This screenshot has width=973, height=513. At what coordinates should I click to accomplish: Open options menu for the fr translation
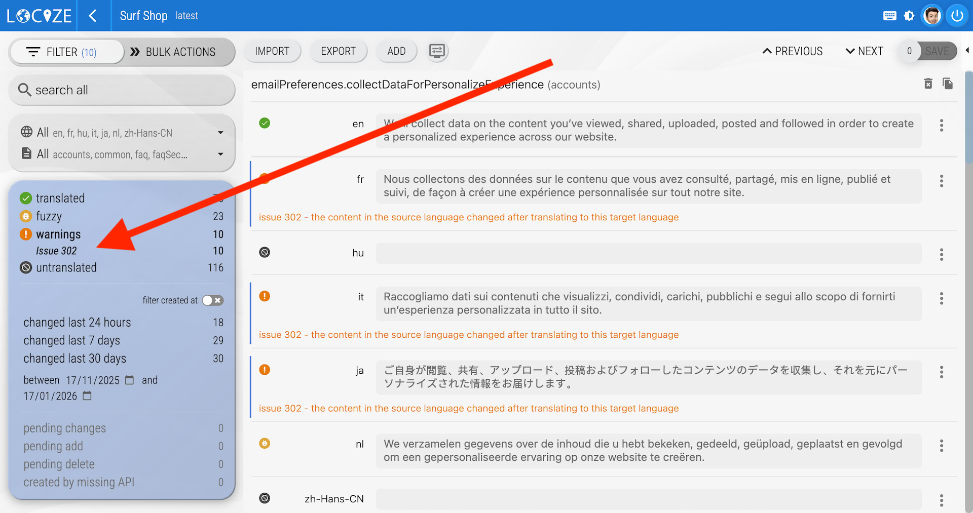coord(941,181)
